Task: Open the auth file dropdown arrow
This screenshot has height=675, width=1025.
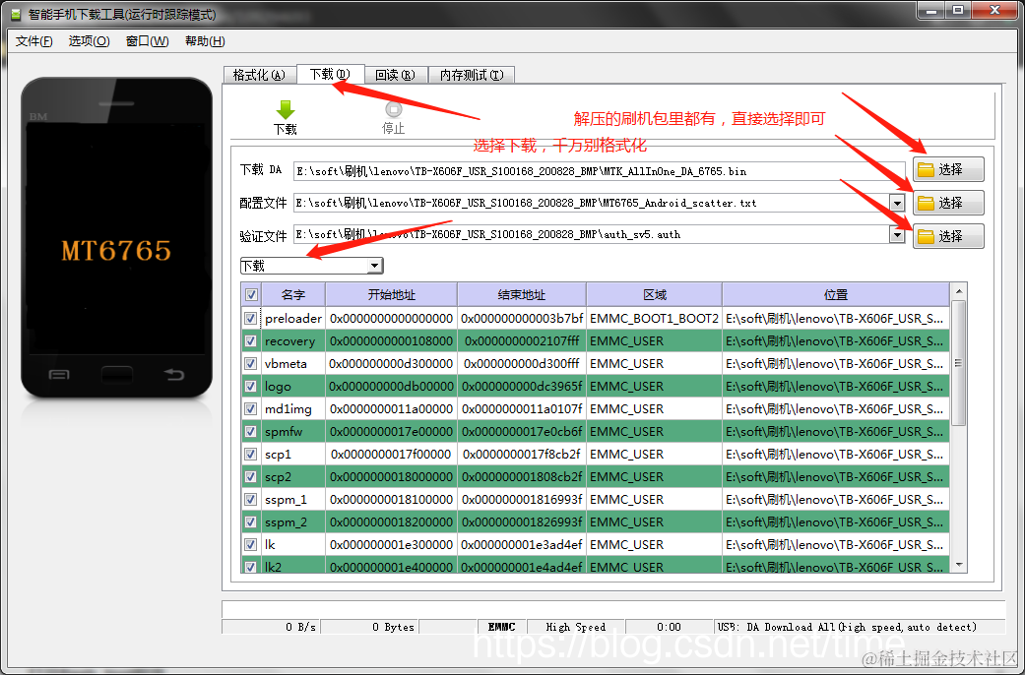Action: pos(897,234)
